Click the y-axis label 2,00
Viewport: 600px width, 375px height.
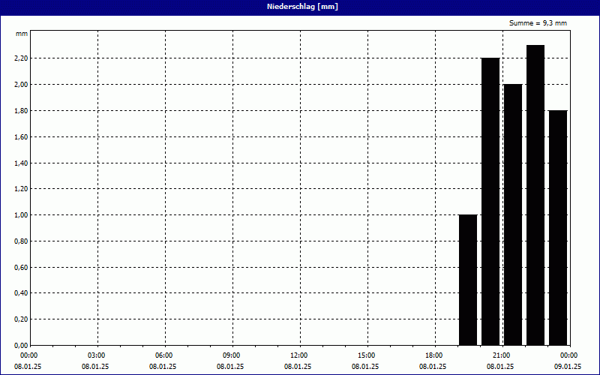(21, 84)
